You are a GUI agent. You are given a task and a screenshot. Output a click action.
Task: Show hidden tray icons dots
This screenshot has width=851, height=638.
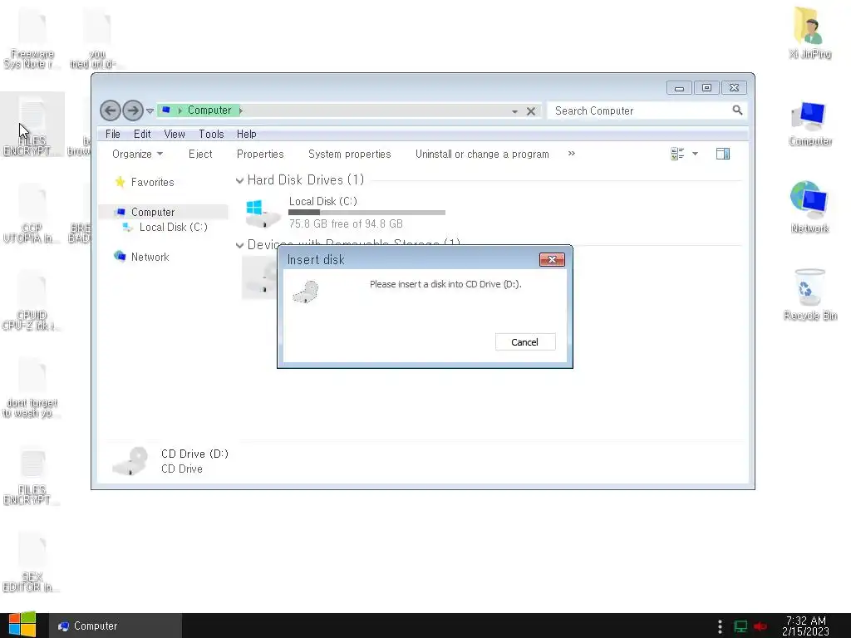720,626
